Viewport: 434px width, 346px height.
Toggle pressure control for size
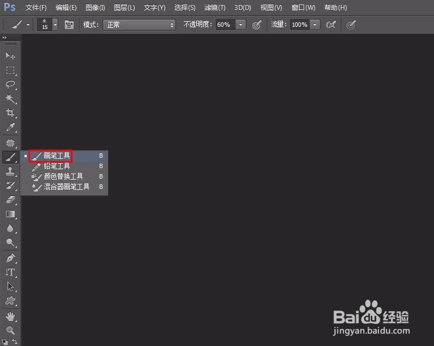pos(351,25)
